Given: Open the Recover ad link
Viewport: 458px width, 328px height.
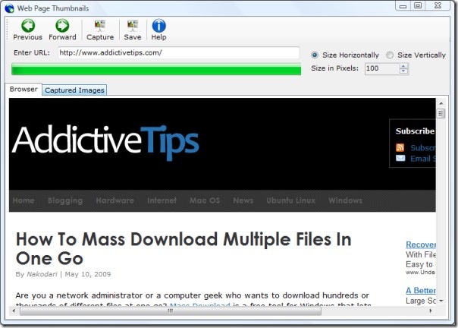Looking at the screenshot, I should pos(421,244).
